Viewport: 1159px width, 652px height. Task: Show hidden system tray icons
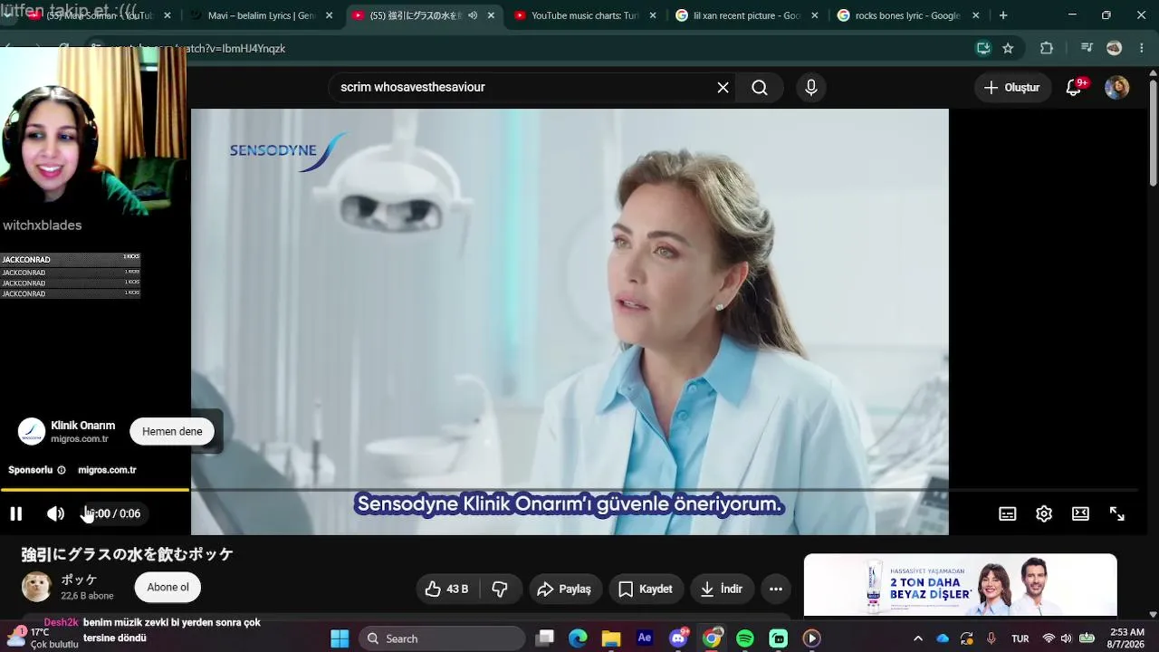[918, 638]
